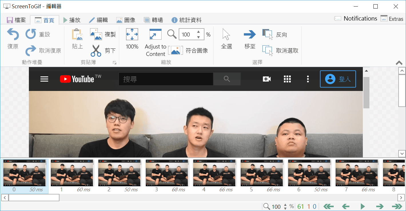The width and height of the screenshot is (406, 211).
Task: Click status bar zoom value 100
Action: [276, 207]
